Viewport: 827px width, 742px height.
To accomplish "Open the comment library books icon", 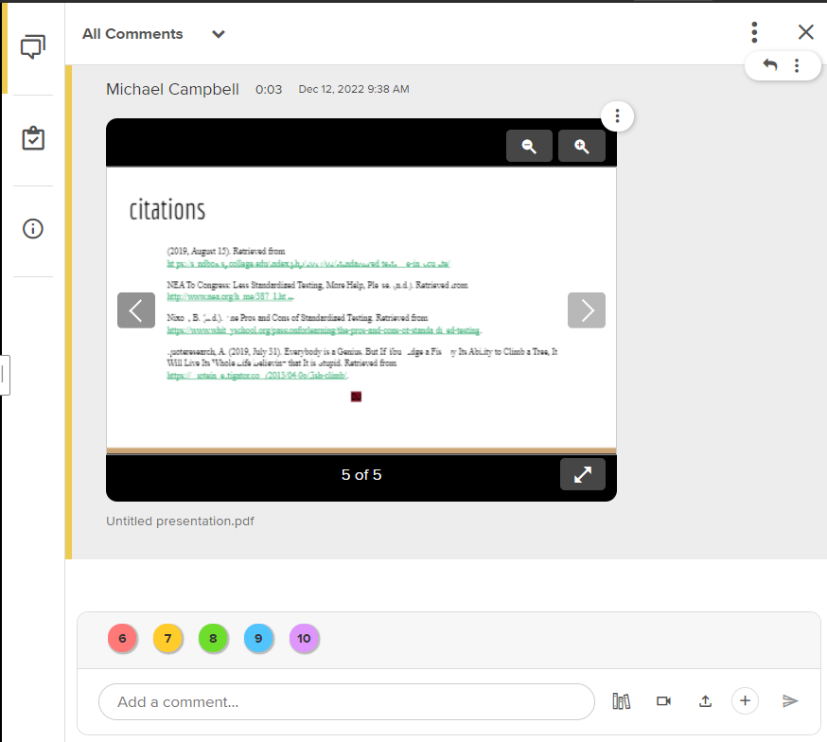I will [622, 701].
